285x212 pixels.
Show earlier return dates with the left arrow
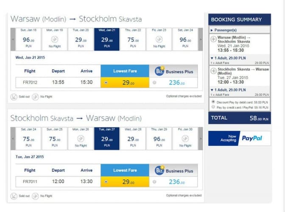click(13, 139)
